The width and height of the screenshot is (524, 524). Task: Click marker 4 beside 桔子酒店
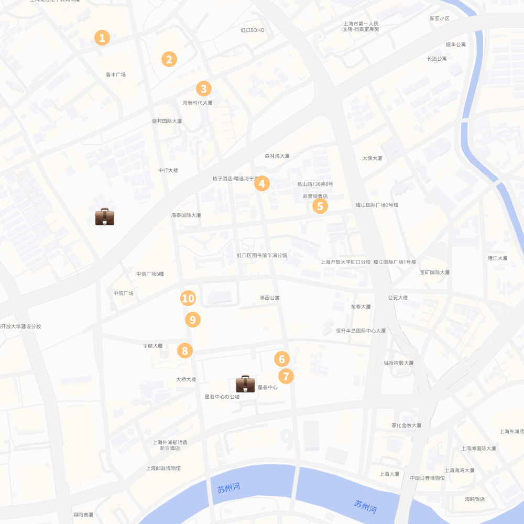pyautogui.click(x=261, y=183)
